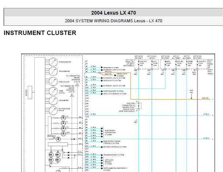This screenshot has width=223, height=172.
Task: Click the OFF indicator lamp symbol
Action: 63,134
